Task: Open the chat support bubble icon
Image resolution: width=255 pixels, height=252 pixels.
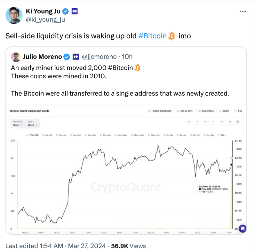Action: (x=243, y=228)
